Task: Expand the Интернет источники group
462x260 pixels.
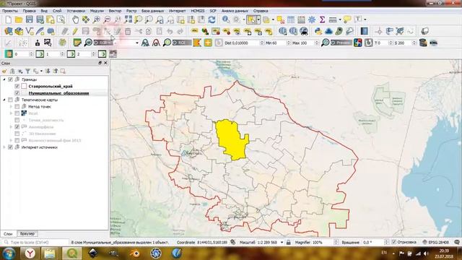Action: click(x=4, y=147)
